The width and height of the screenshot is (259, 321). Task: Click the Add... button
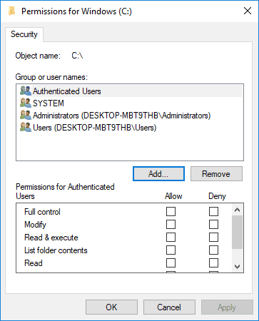tap(158, 174)
